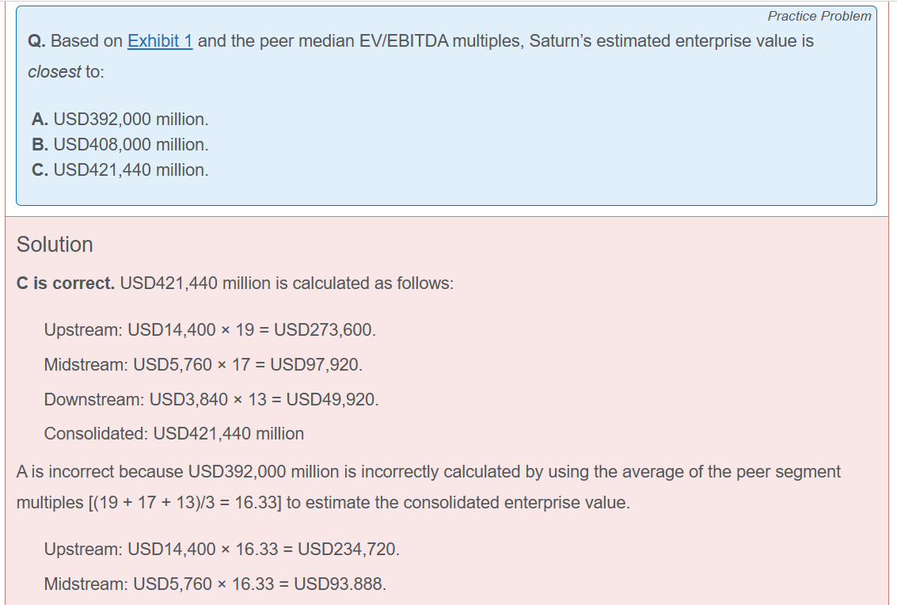Choose answer C USD421,440 million

(120, 170)
